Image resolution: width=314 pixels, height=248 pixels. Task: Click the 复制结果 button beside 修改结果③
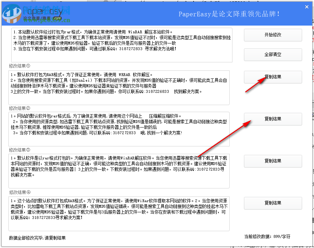273,161
